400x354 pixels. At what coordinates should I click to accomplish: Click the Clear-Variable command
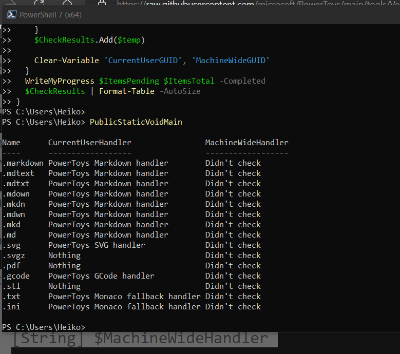tap(67, 61)
